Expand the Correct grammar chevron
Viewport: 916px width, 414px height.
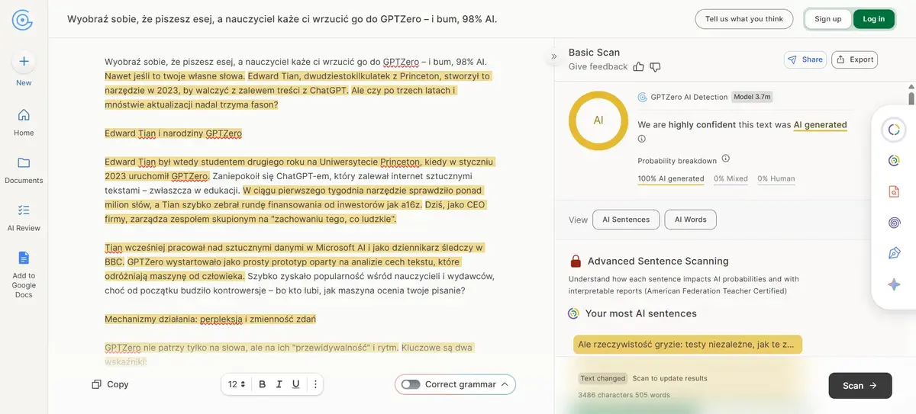(505, 384)
